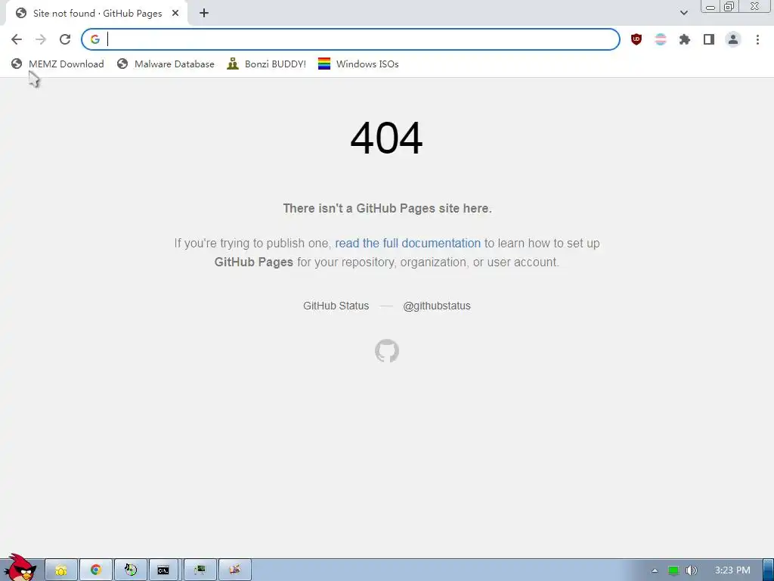Minimize the browser window

(x=711, y=7)
